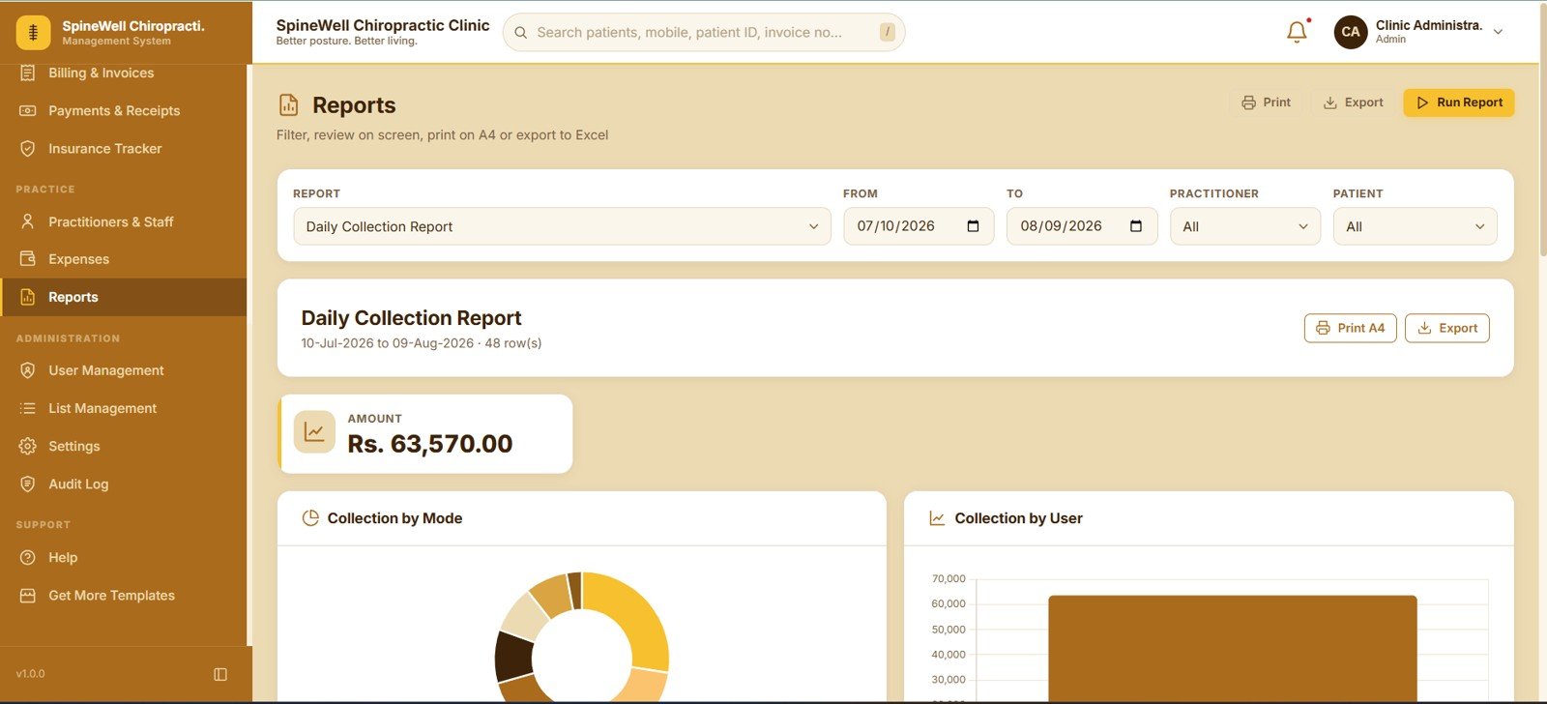
Task: Click the notification bell icon
Action: [x=1297, y=32]
